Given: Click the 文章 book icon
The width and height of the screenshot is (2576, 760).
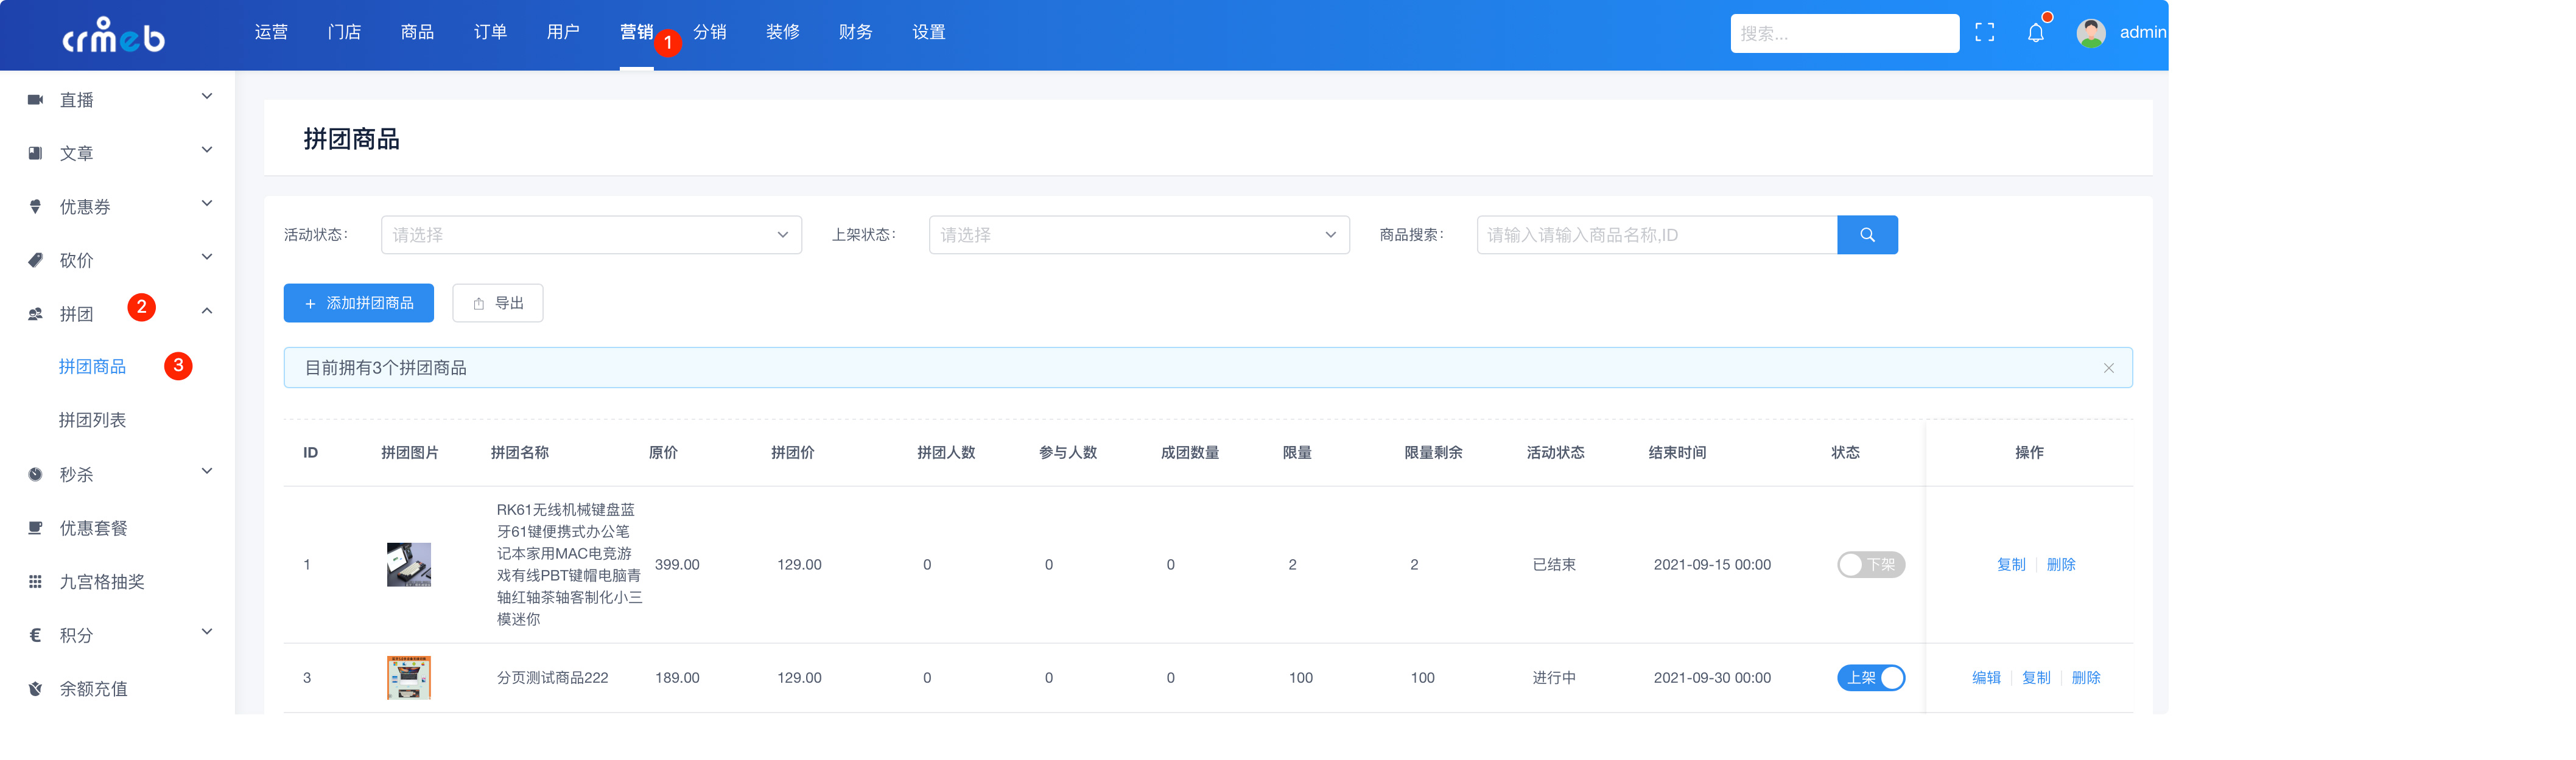Looking at the screenshot, I should 35,153.
